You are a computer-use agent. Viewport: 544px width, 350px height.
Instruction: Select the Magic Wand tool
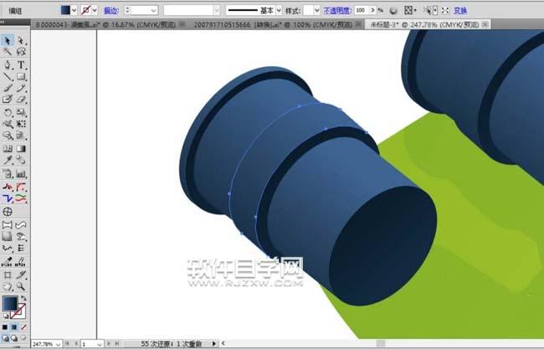pyautogui.click(x=8, y=51)
